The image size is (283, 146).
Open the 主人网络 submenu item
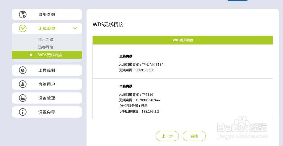click(x=46, y=39)
